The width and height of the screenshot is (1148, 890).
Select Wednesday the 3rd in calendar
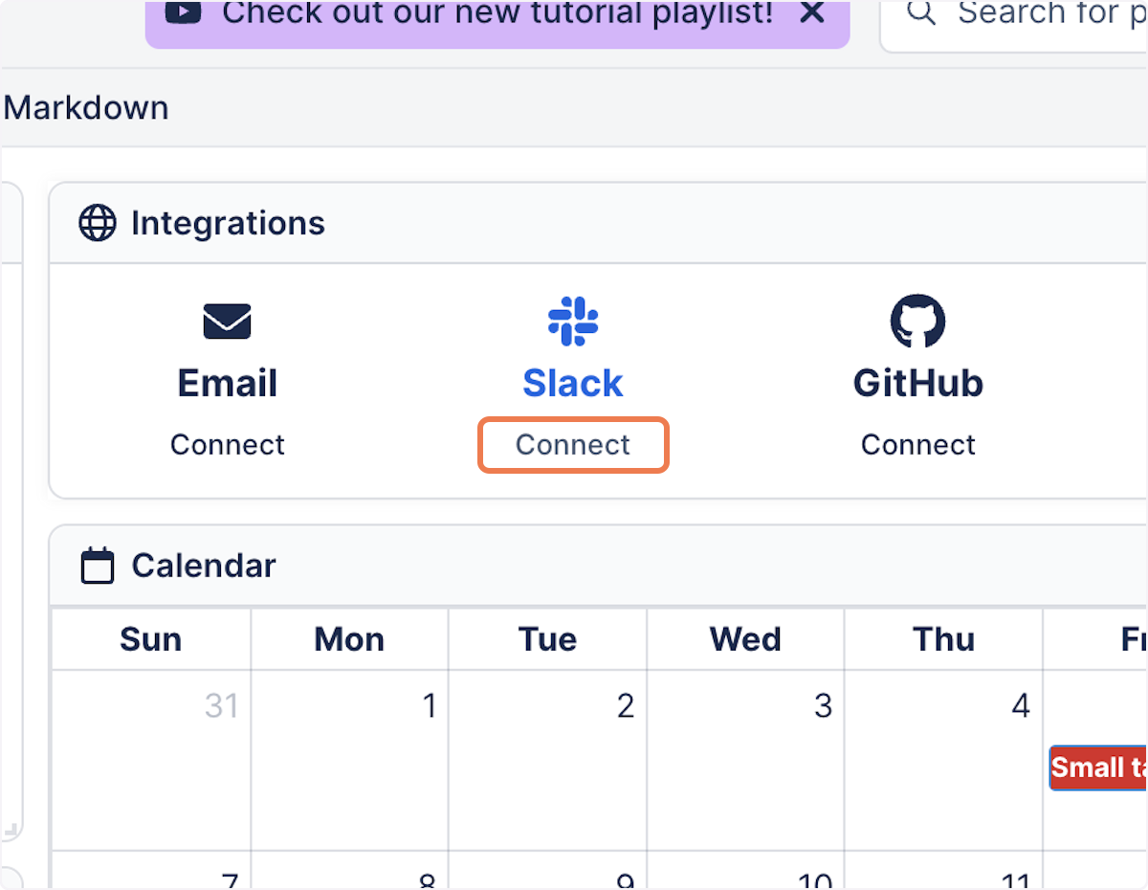tap(745, 760)
